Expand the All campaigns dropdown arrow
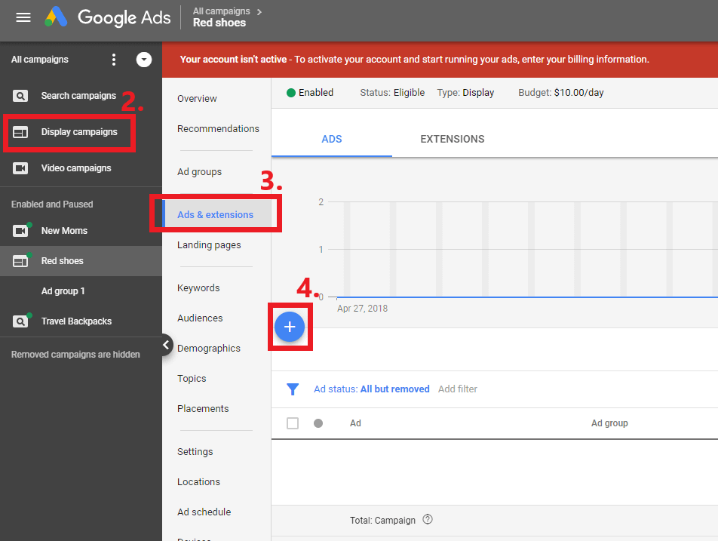The width and height of the screenshot is (718, 541). [144, 60]
